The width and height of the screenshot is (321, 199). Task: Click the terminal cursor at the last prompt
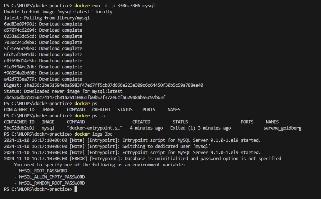coord(76,189)
